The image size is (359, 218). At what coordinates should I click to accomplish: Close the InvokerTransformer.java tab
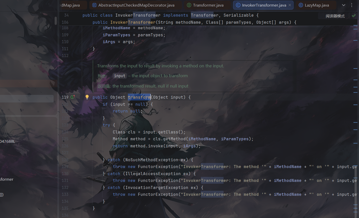click(290, 5)
